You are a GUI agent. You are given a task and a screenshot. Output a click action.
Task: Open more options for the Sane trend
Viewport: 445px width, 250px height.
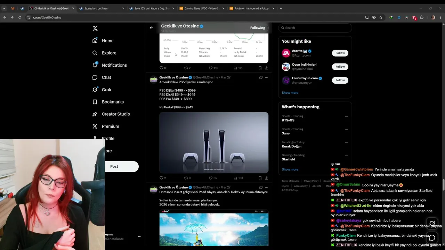[346, 130]
